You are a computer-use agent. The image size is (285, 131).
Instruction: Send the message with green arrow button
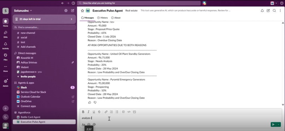coord(273,124)
